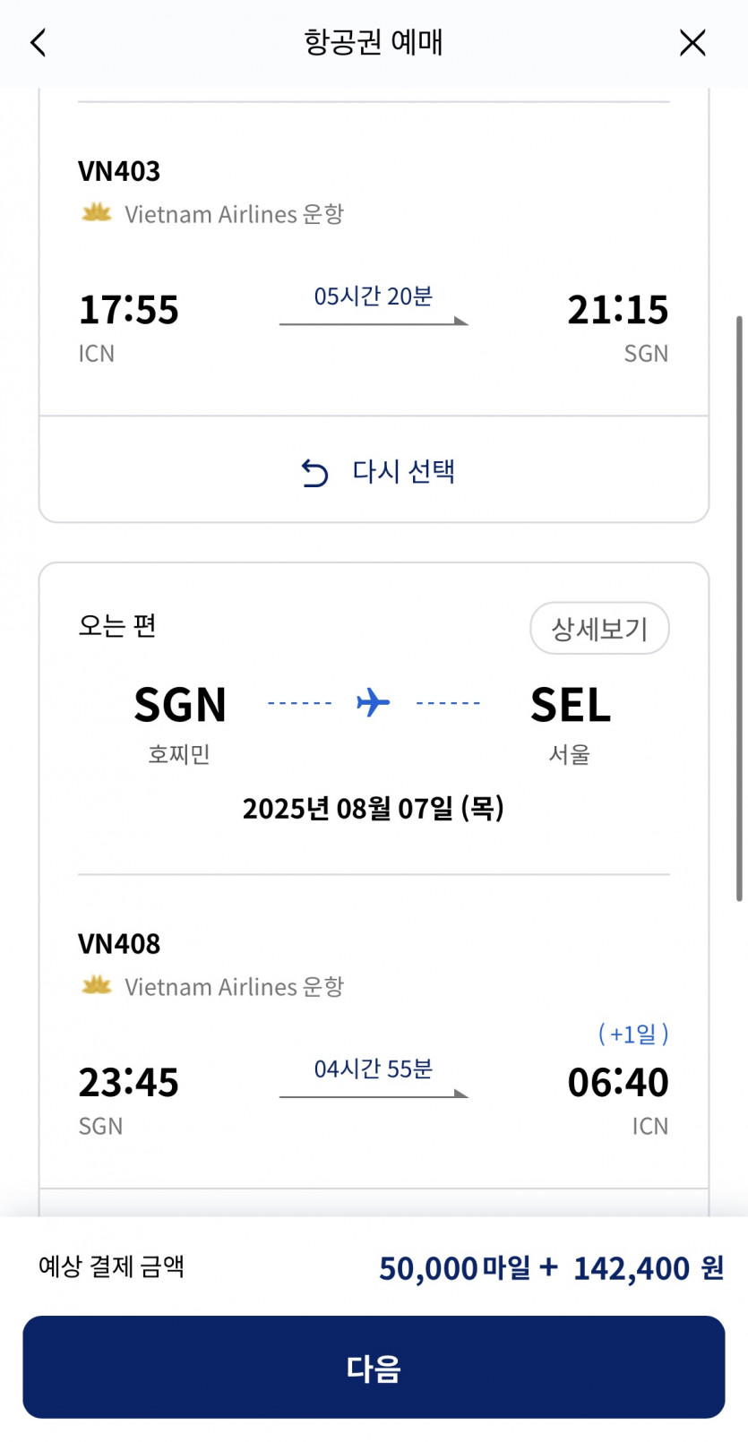Tap the Vietnam Airlines lotus logo under VN403
This screenshot has height=1442, width=748.
96,213
